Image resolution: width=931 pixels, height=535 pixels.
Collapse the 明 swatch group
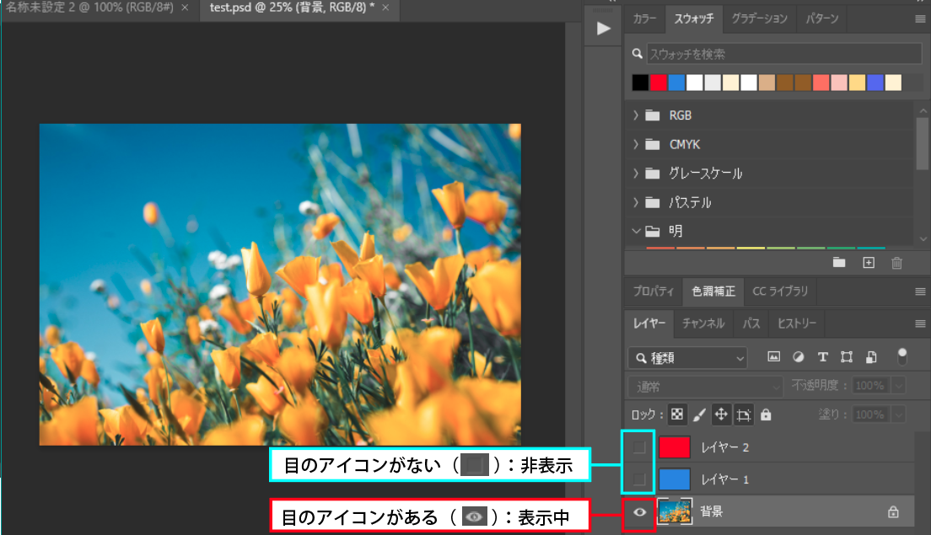[x=636, y=231]
